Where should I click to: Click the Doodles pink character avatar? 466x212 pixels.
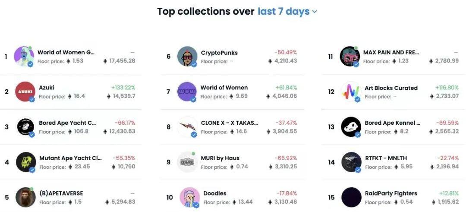click(x=189, y=197)
